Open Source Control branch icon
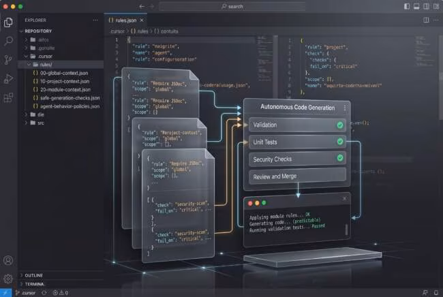The height and width of the screenshot is (297, 443). pyautogui.click(x=8, y=59)
